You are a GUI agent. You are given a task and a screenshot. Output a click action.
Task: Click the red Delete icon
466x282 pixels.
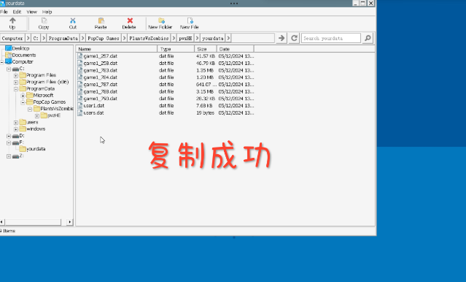pos(130,21)
